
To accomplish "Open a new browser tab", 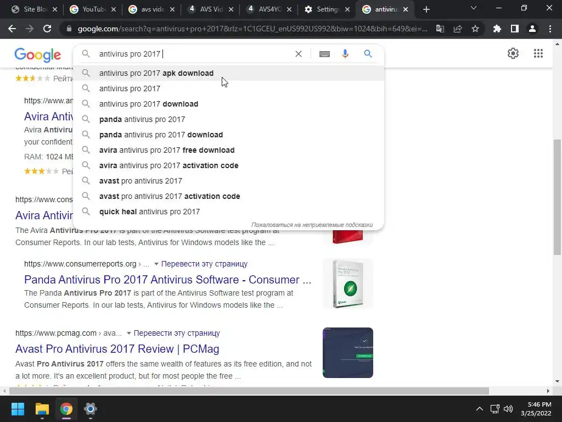I will (426, 10).
